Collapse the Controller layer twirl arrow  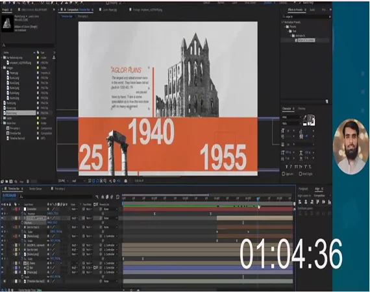14,209
